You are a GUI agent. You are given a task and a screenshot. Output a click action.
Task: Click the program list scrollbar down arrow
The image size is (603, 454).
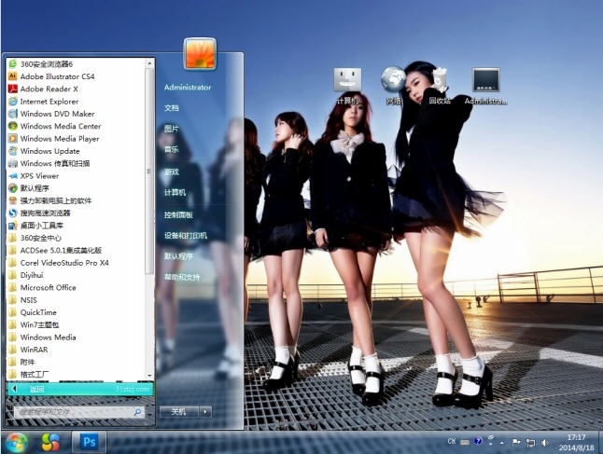[x=149, y=376]
